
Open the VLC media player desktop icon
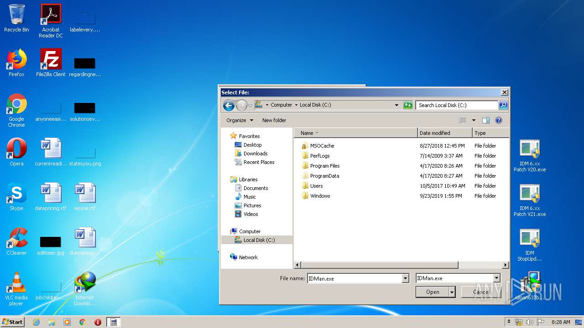16,289
